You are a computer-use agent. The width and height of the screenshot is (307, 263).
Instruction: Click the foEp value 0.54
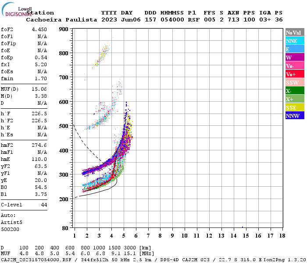tap(41, 57)
